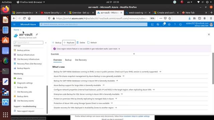The image size is (214, 120).
Task: Open Recovery Plans (Site Recovery)
Action: tap(29, 64)
